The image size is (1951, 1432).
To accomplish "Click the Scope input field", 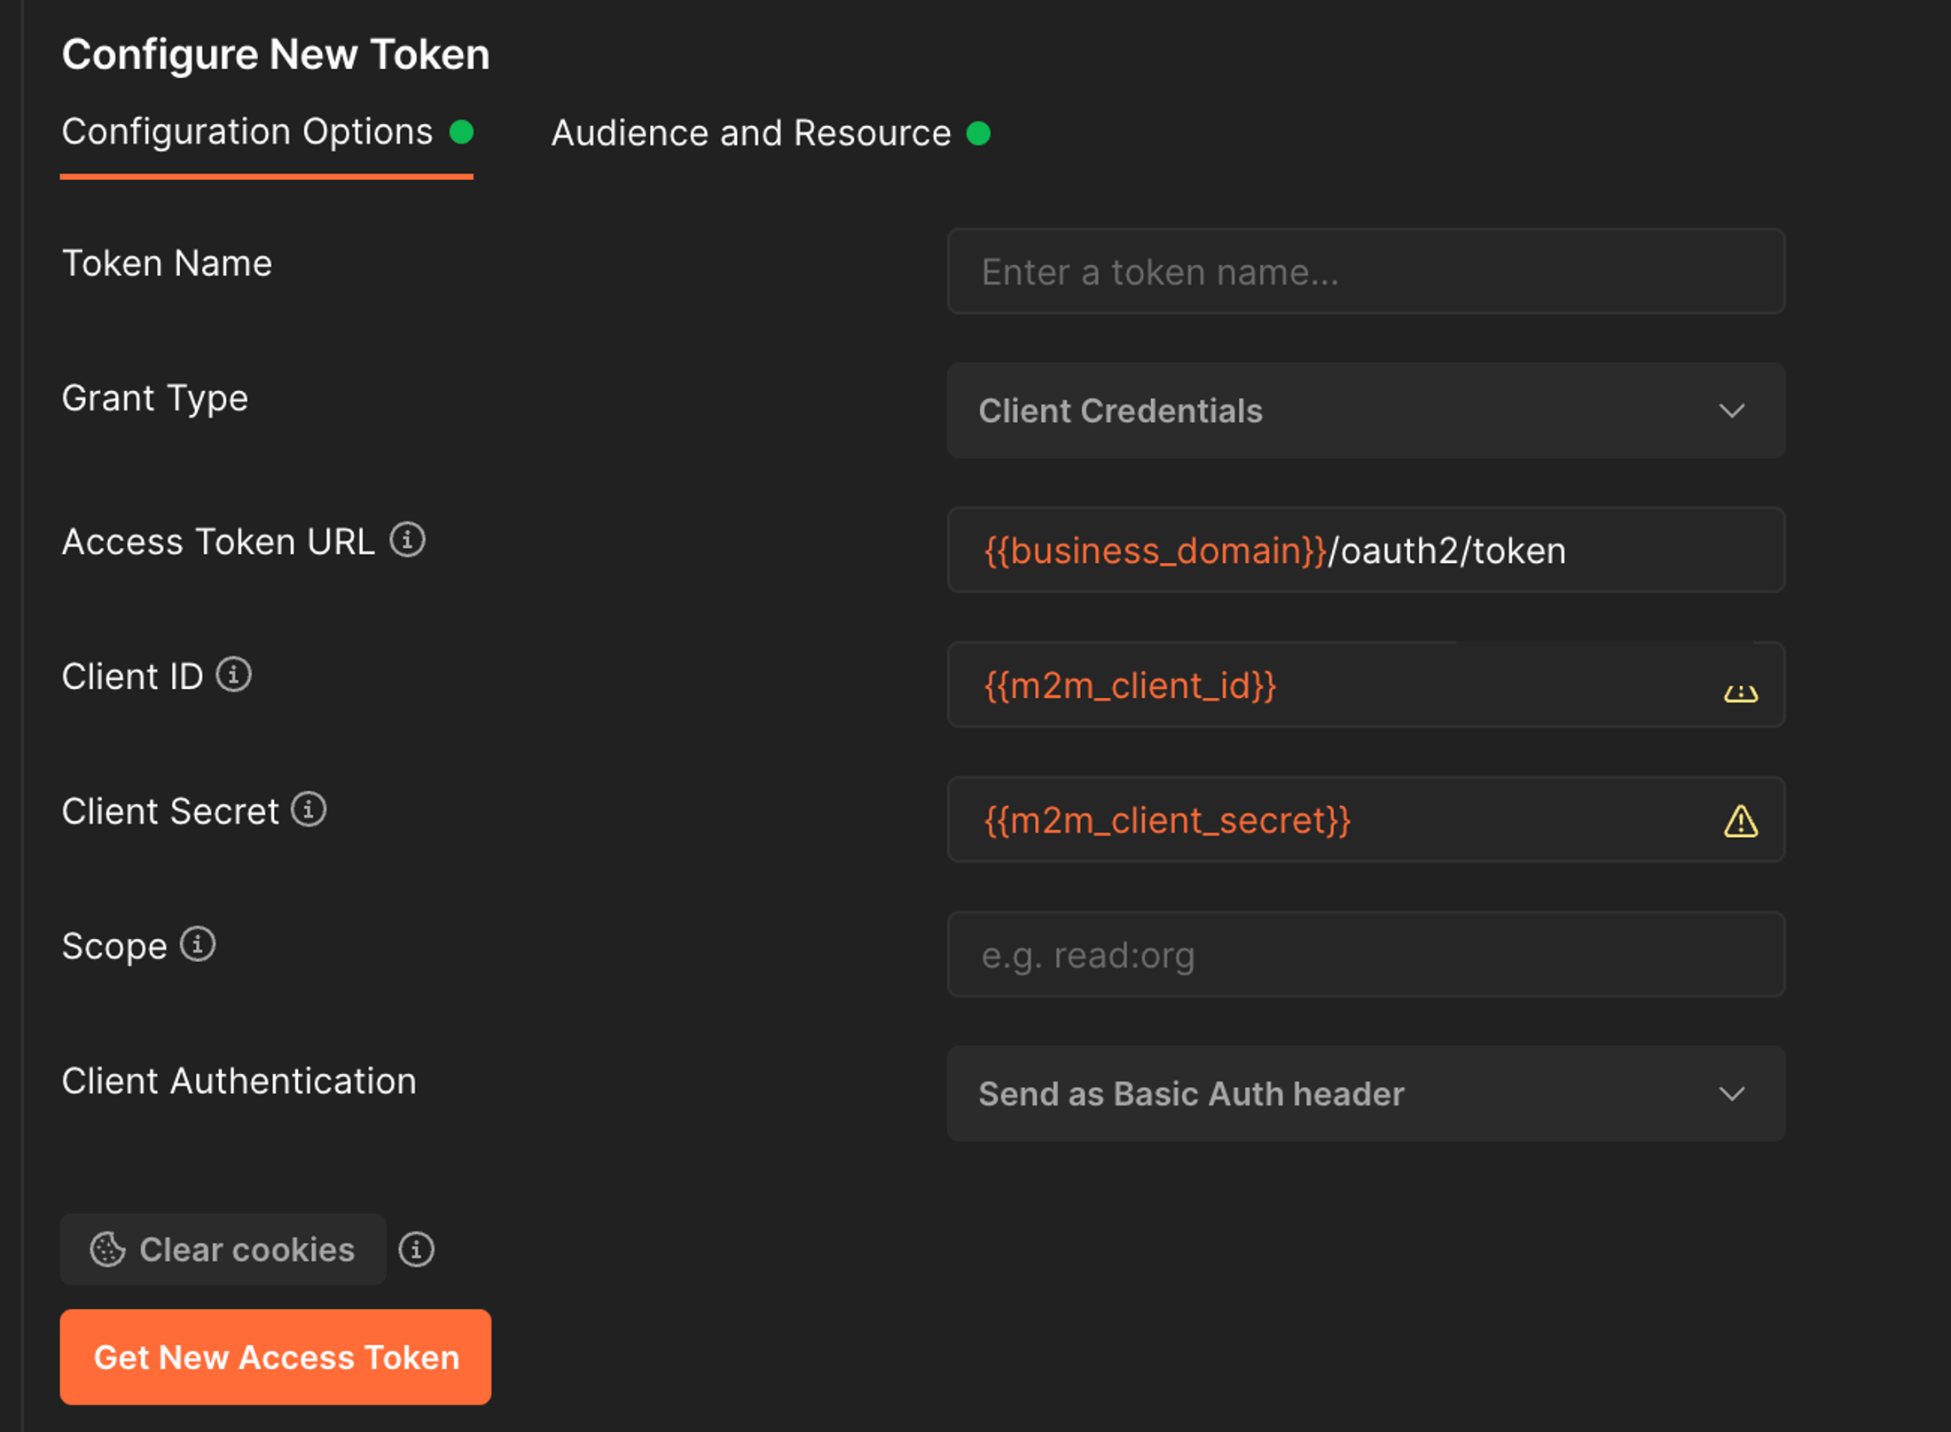I will pos(1365,955).
